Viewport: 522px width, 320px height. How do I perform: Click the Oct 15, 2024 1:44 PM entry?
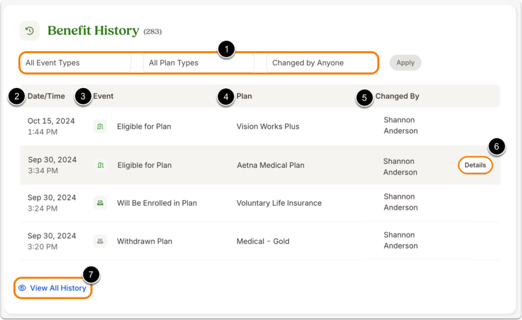tap(51, 126)
